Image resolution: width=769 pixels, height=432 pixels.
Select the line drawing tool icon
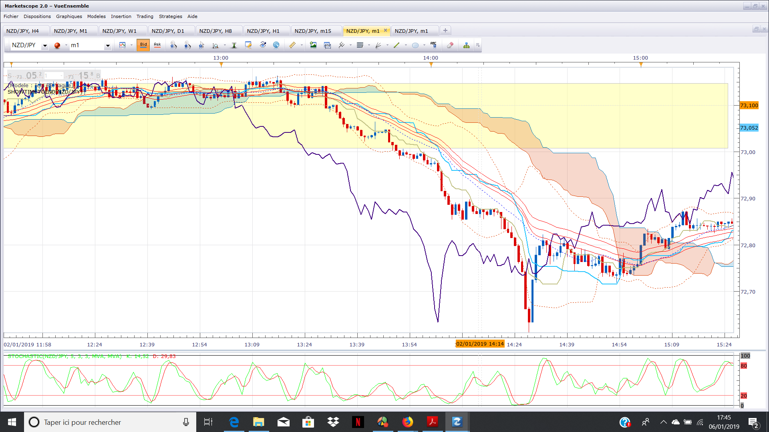[x=341, y=45]
